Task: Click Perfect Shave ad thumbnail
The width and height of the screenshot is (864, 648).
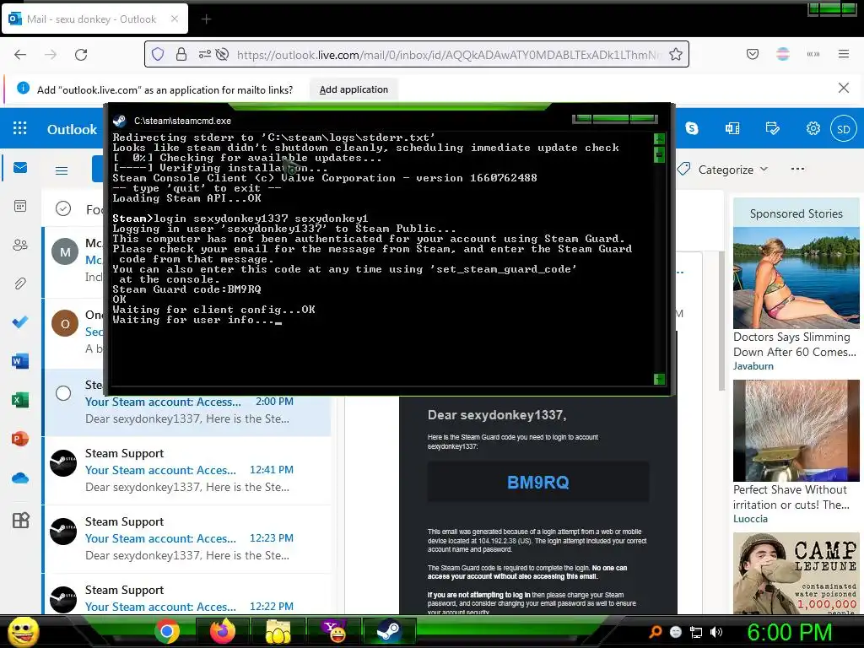Action: tap(796, 430)
